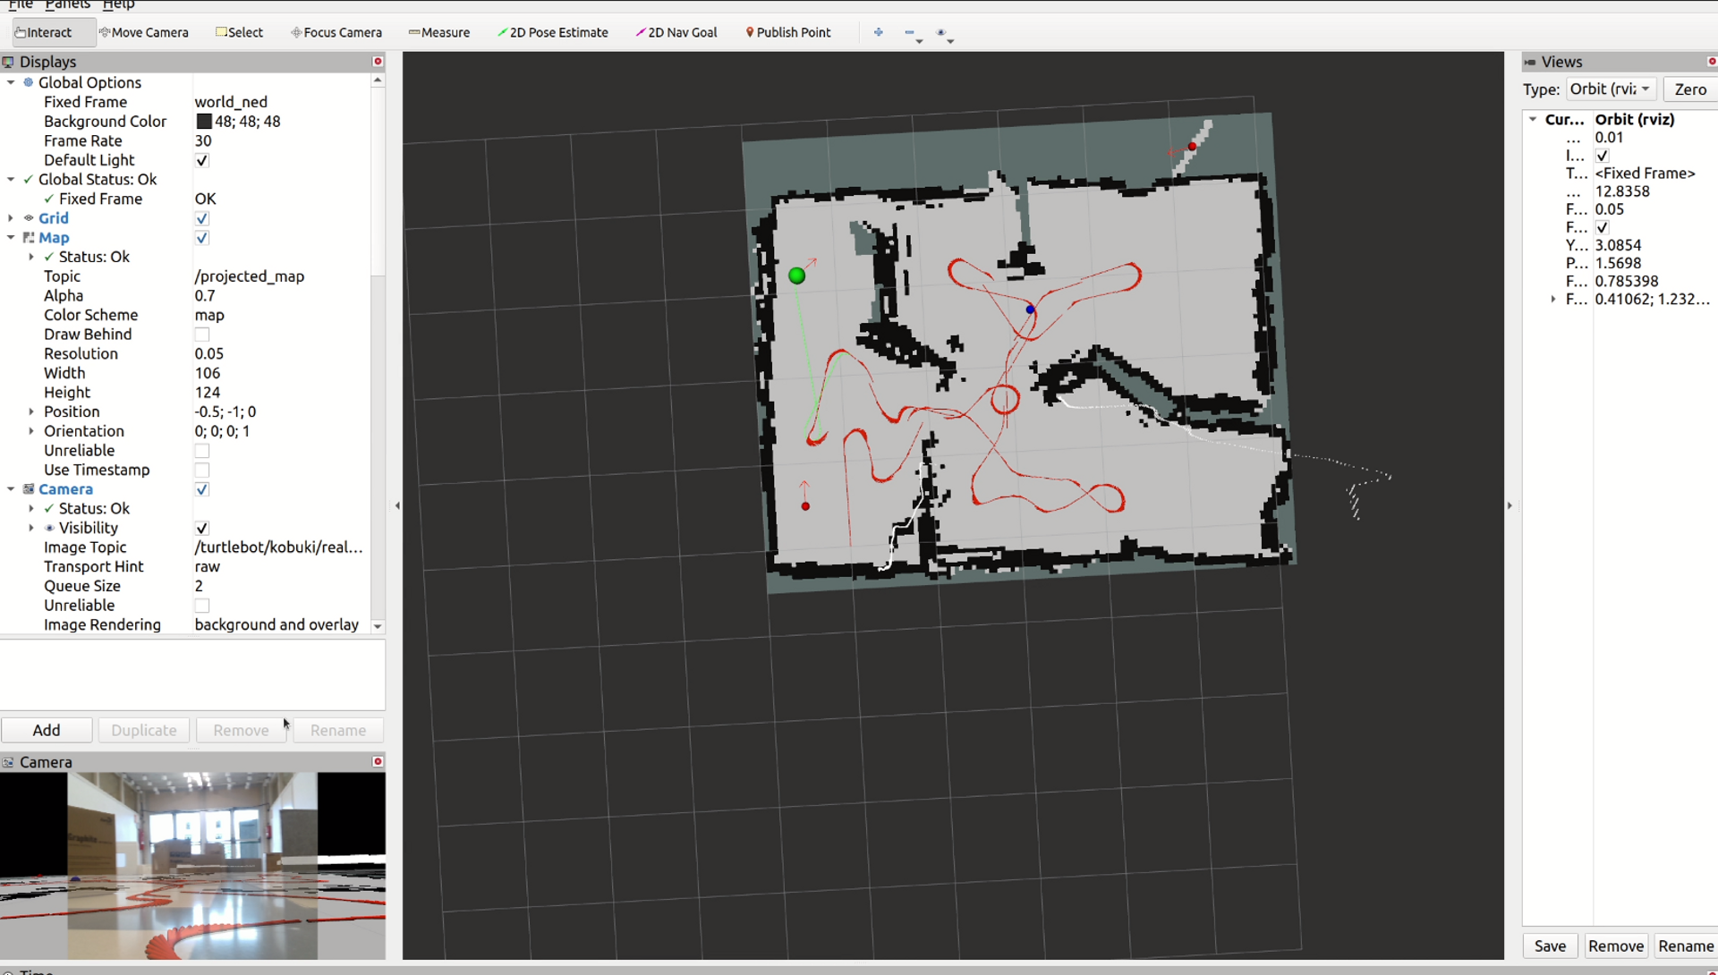Click the Add display button

pos(46,730)
